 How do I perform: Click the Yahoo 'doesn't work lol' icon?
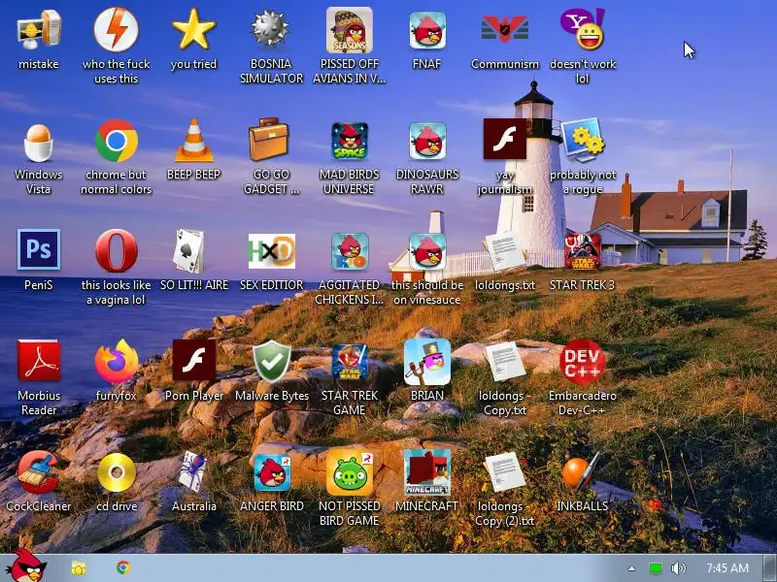point(583,30)
